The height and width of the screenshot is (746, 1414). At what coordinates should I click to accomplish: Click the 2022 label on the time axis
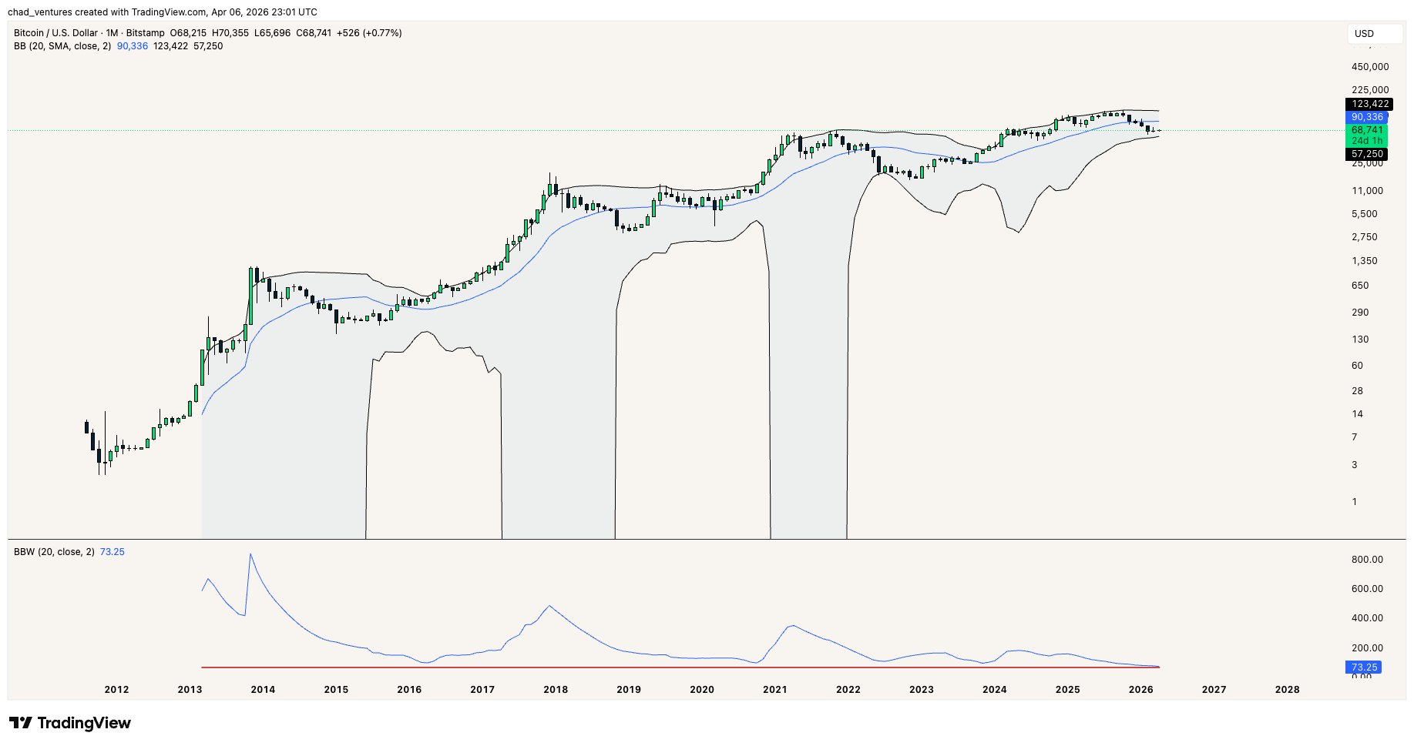848,690
